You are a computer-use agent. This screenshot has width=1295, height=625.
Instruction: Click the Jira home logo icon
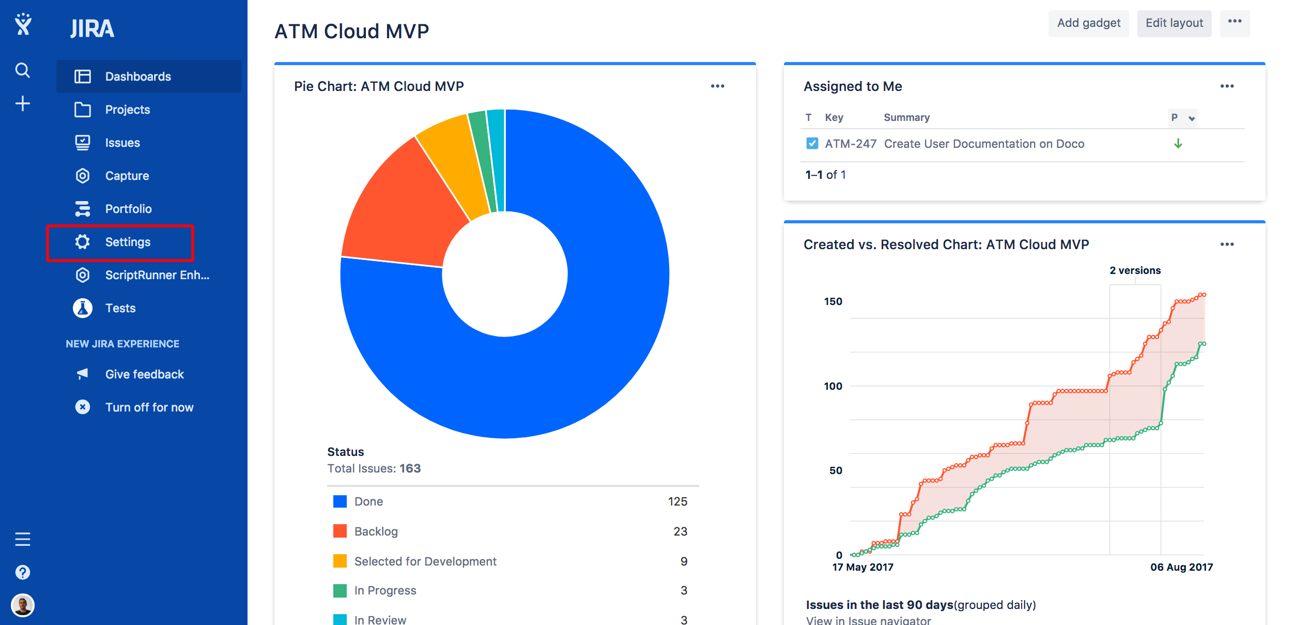coord(23,24)
